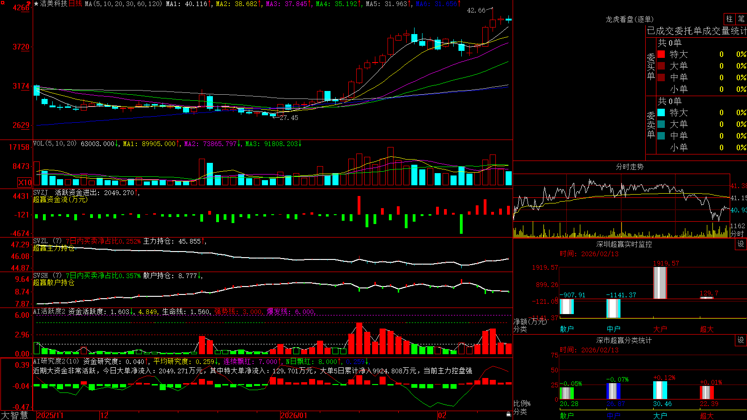
Task: Open the VOL(5,10,20) indicator label
Action: point(55,144)
